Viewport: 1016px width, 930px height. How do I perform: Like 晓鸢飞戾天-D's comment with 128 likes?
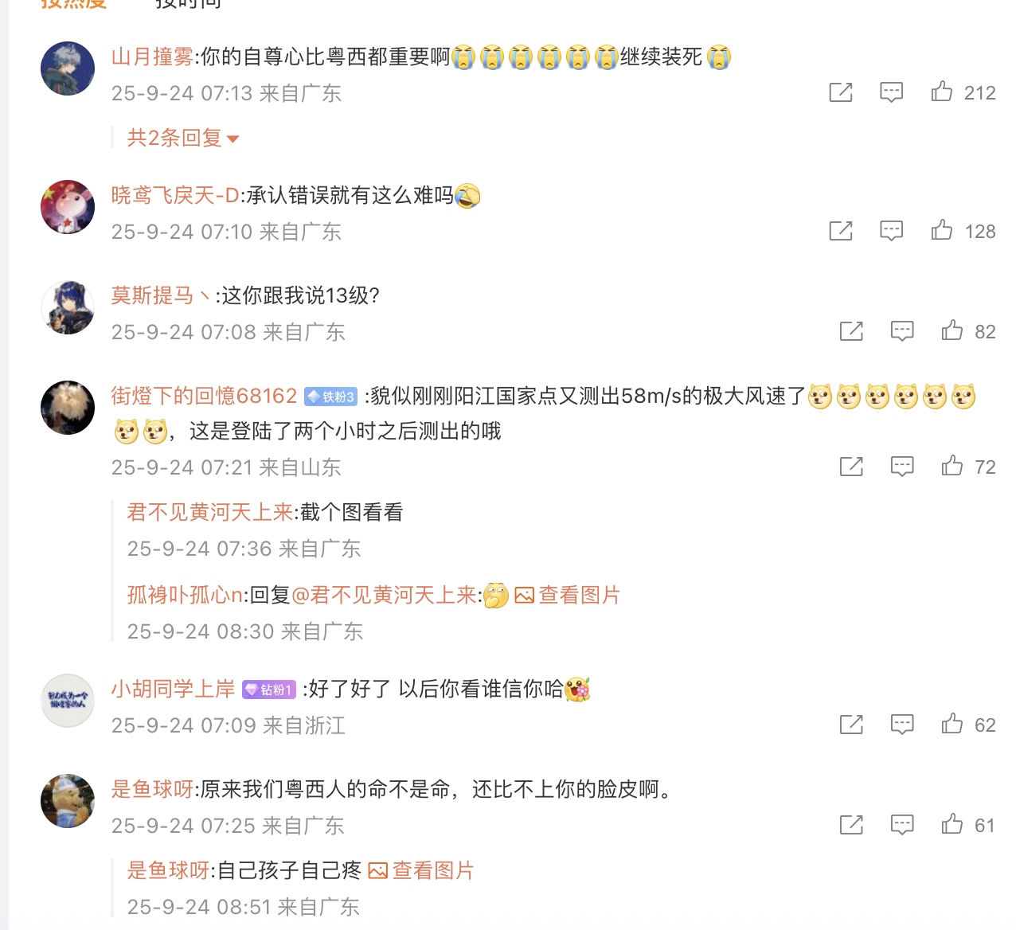pyautogui.click(x=942, y=230)
